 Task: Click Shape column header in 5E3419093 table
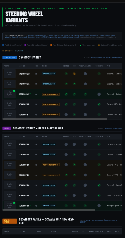(x=109, y=231)
